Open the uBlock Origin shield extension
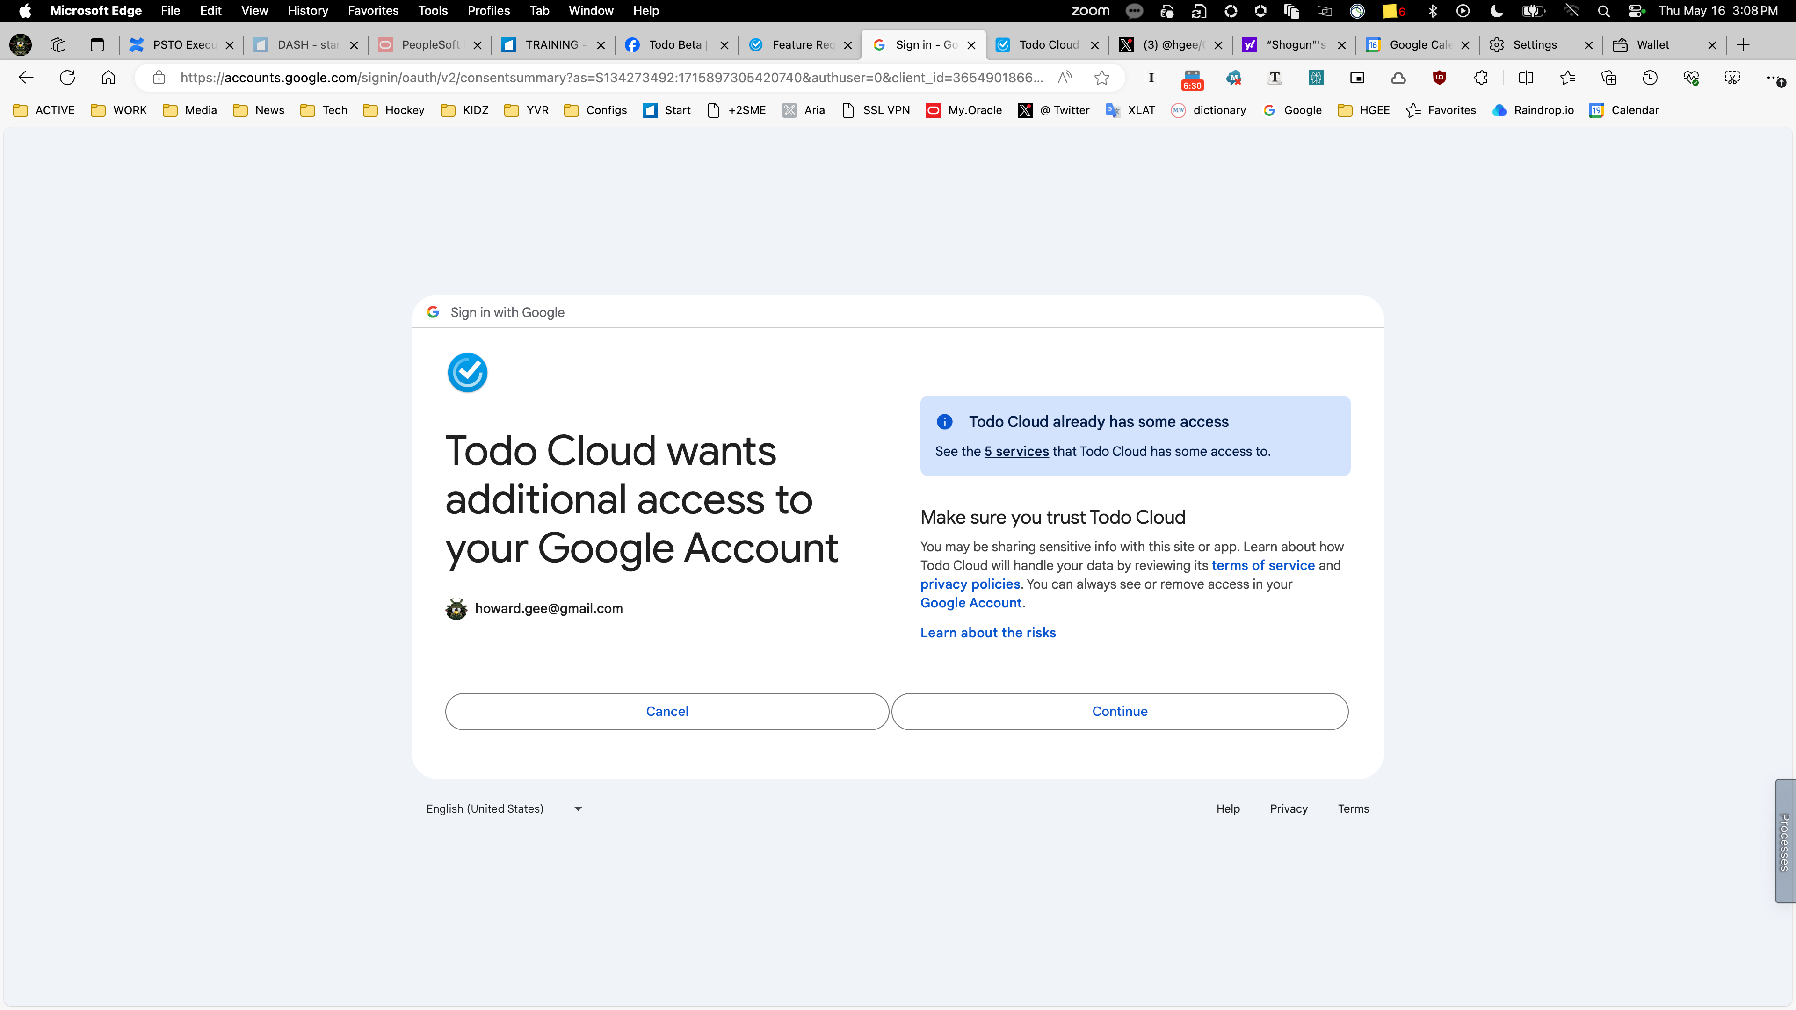This screenshot has width=1796, height=1010. tap(1439, 77)
